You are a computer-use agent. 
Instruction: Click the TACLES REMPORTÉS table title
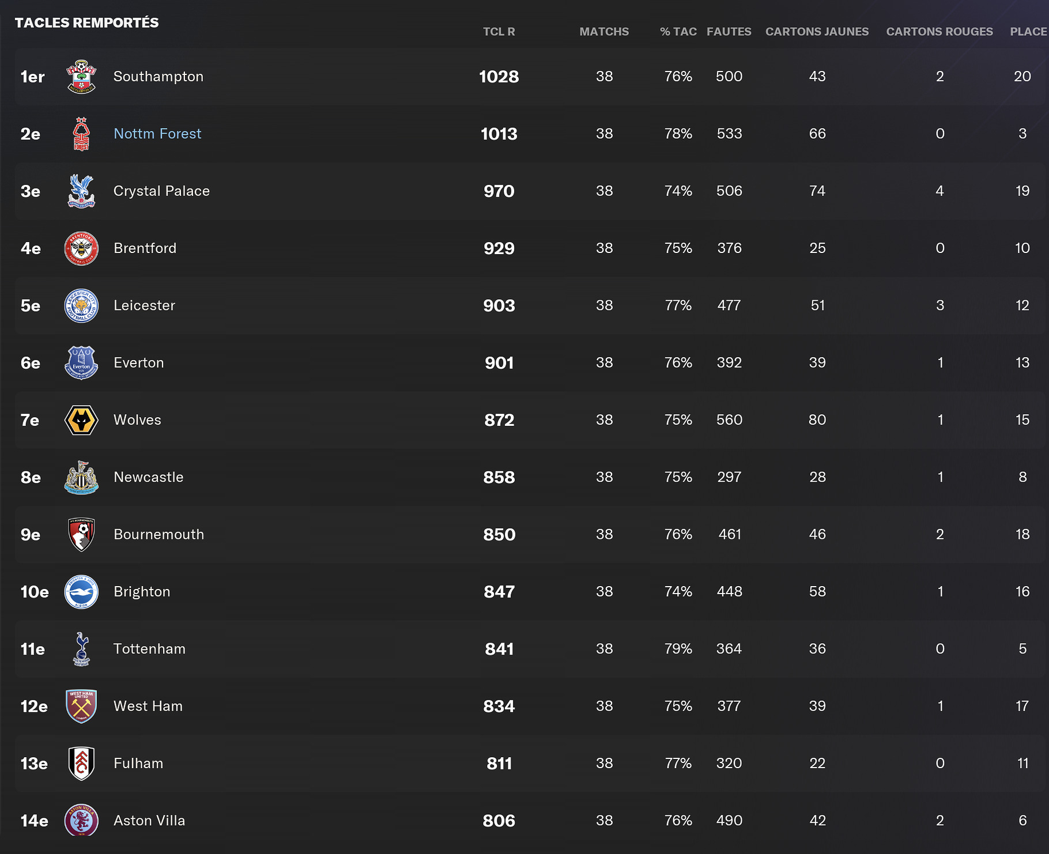86,23
